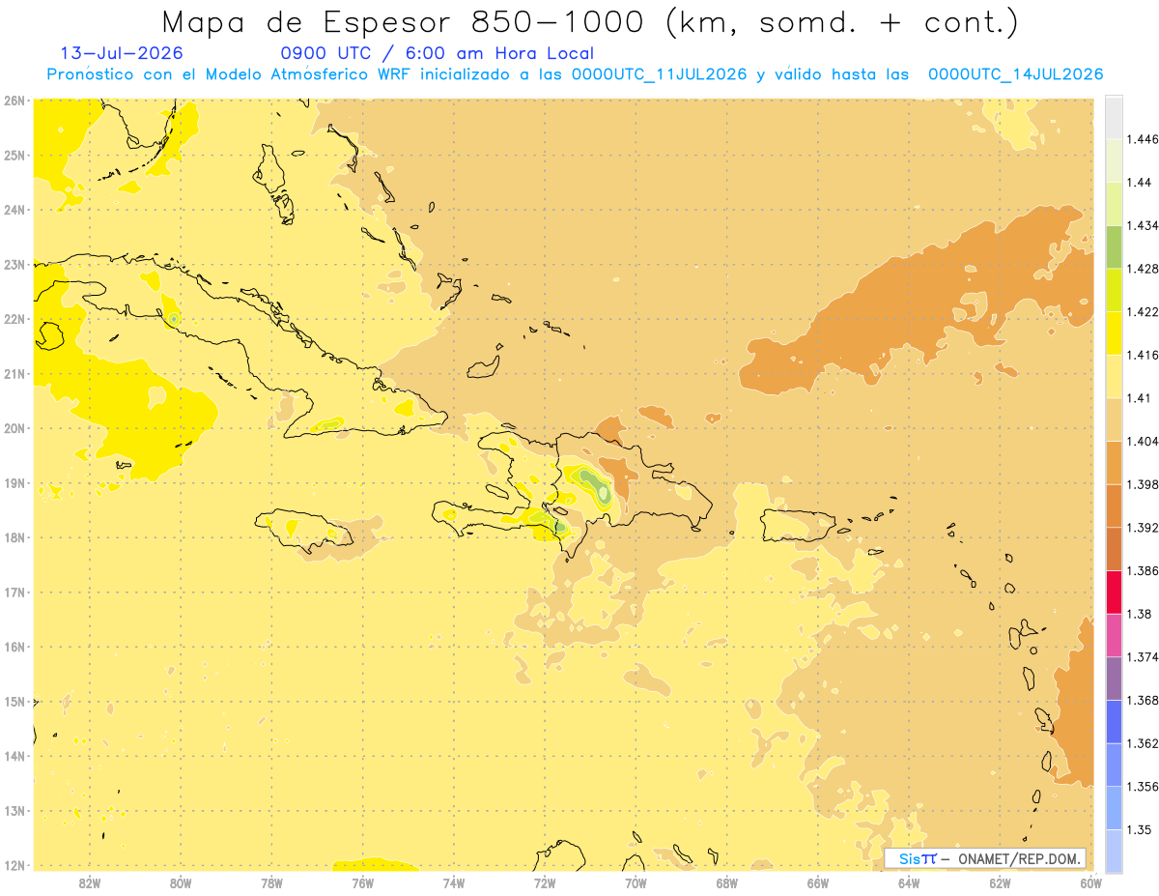Select the latitude label '23N'
This screenshot has width=1159, height=896.
pos(14,264)
